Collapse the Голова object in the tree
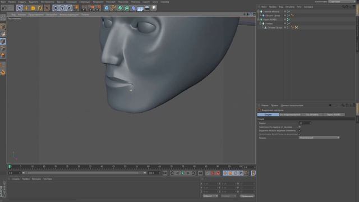 [x=260, y=24]
